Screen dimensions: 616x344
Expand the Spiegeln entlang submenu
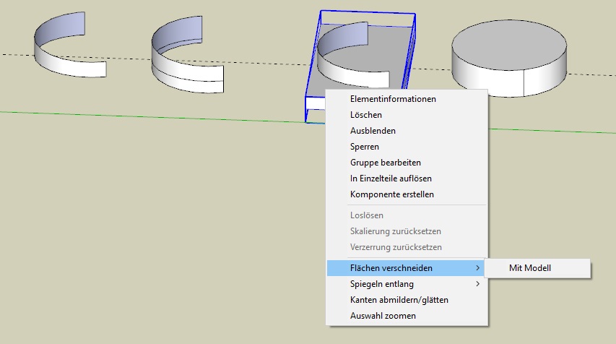pos(382,284)
